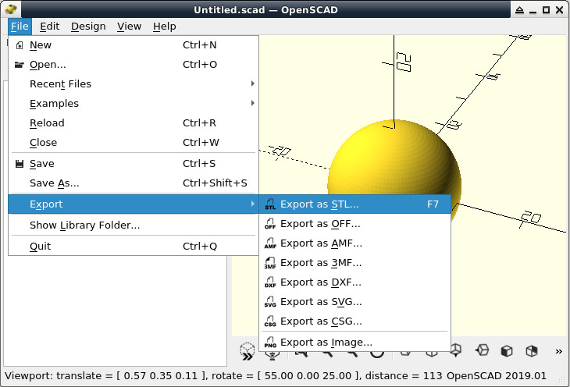
Task: Choose Export as 3MF...
Action: (354, 263)
